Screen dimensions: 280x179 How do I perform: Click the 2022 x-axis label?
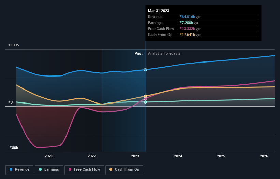[92, 156]
